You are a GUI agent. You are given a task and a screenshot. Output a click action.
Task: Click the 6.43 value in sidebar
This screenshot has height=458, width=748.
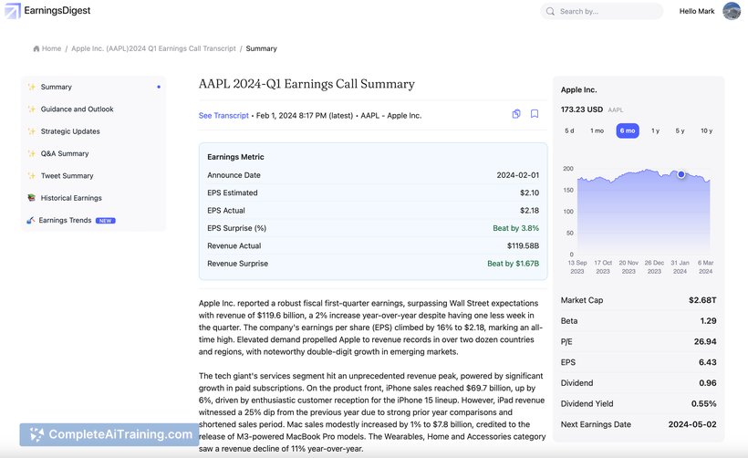(708, 362)
